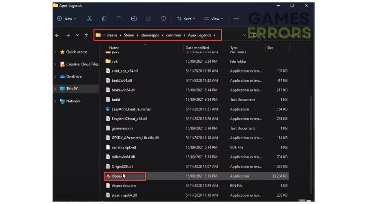Open the View layout dropdown
The width and height of the screenshot is (367, 204).
click(213, 19)
